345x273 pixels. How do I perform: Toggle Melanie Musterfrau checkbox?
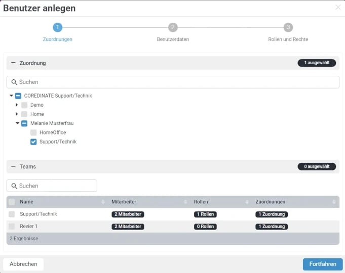tap(24, 123)
